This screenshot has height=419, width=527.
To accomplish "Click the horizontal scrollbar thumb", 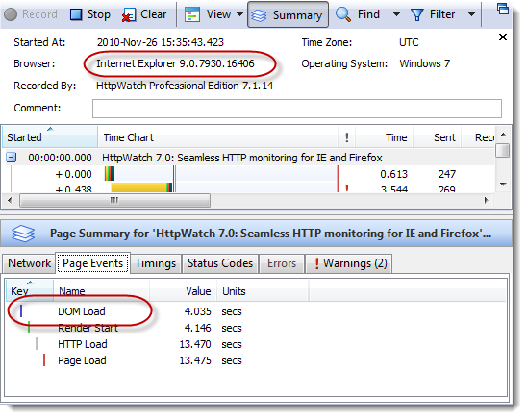I will pos(114,201).
